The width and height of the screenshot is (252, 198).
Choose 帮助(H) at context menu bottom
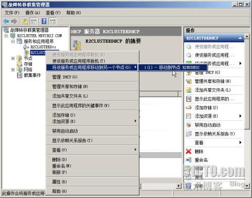coord(93,191)
